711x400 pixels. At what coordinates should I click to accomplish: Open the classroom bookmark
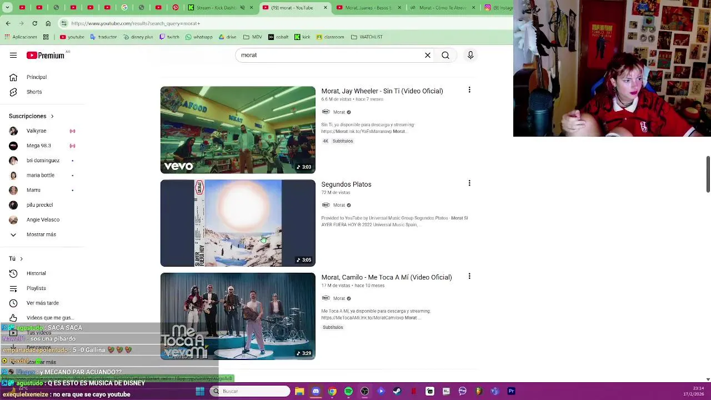point(330,37)
